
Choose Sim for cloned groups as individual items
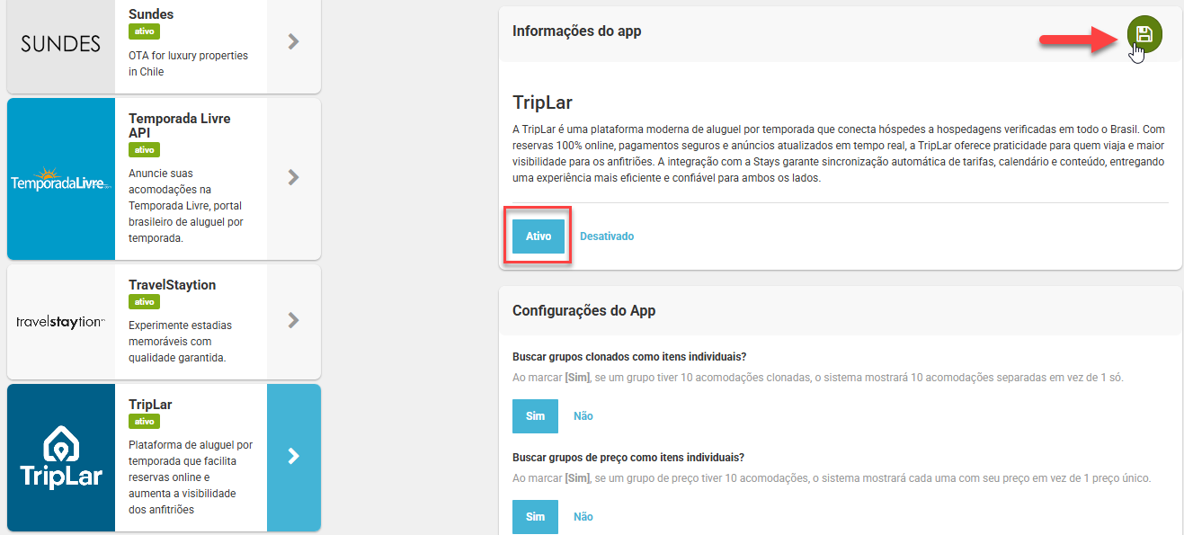click(x=536, y=416)
